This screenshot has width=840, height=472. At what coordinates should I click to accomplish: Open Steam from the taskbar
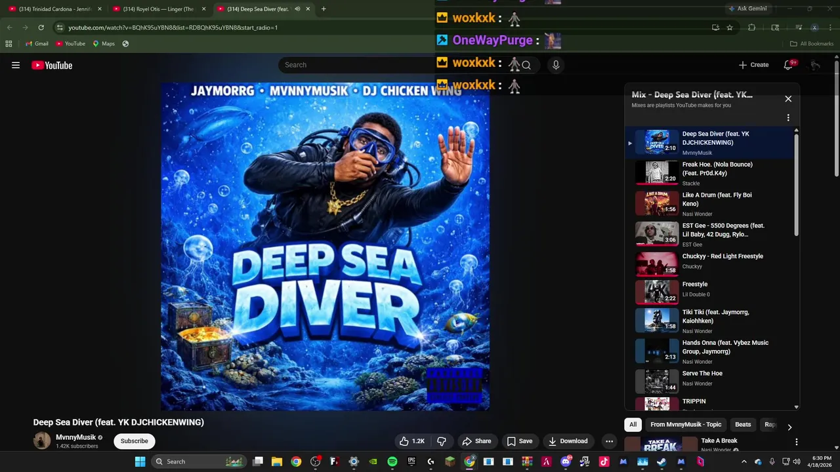click(x=661, y=462)
